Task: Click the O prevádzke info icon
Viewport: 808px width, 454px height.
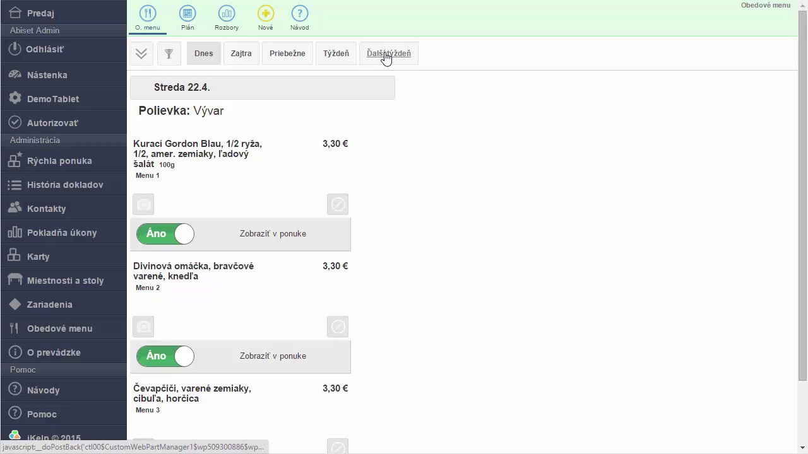Action: point(15,352)
